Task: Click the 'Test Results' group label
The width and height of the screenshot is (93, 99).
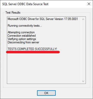Action: (x=13, y=13)
